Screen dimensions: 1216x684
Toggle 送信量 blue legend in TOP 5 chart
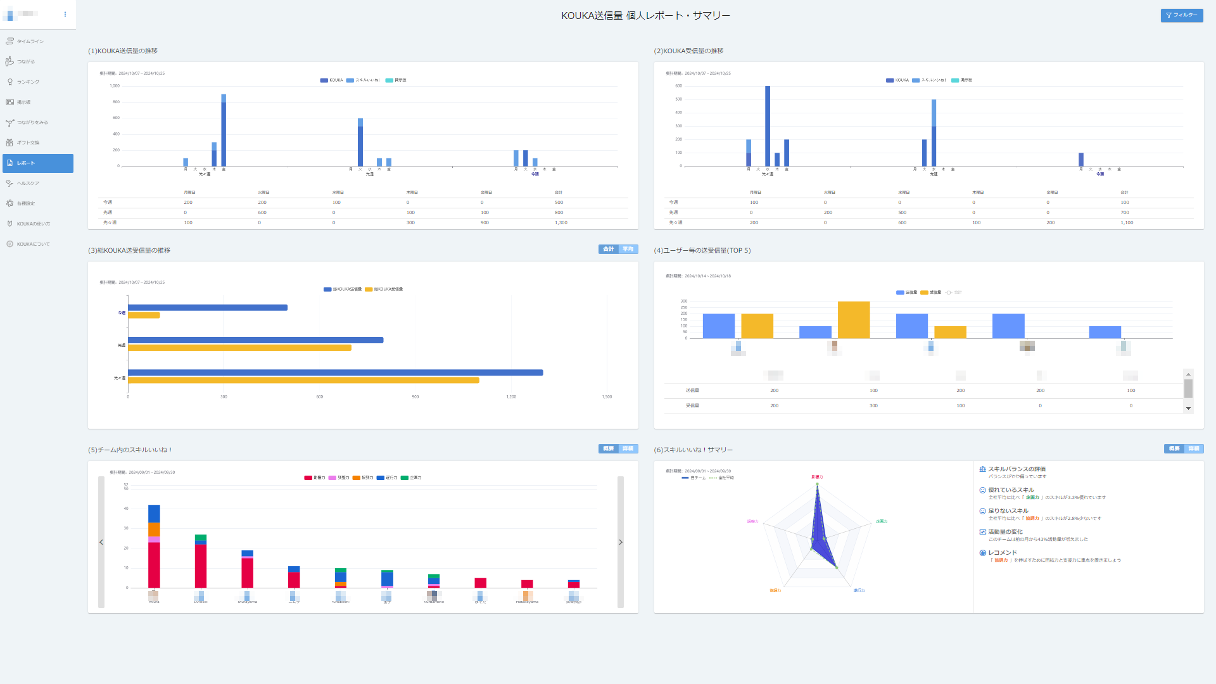[906, 293]
